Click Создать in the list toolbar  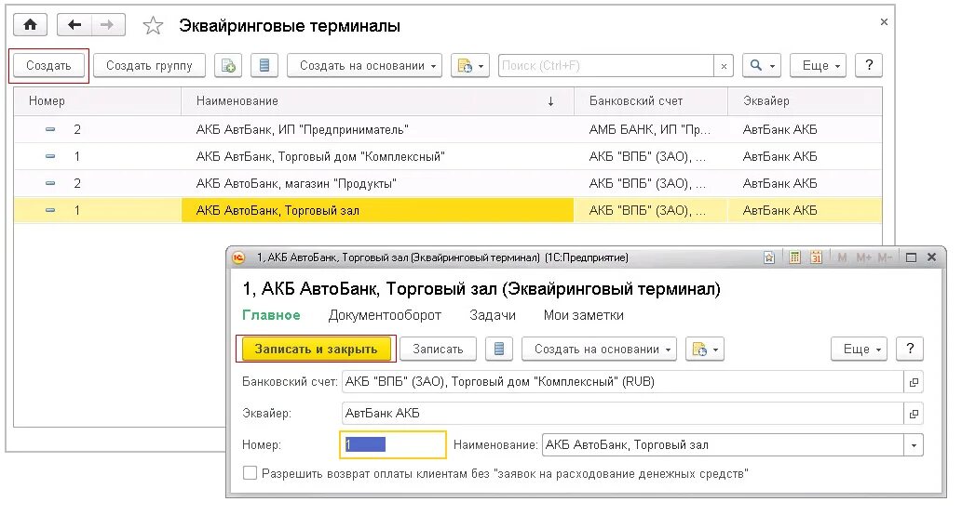[x=48, y=65]
